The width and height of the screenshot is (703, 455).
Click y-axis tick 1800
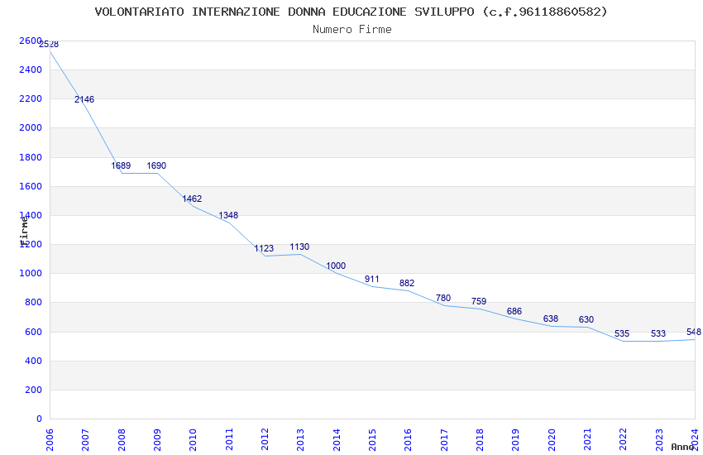[31, 157]
